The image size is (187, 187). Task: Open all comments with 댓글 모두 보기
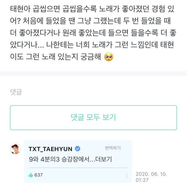(x=93, y=118)
